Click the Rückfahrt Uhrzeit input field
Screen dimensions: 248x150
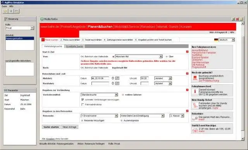point(145,83)
